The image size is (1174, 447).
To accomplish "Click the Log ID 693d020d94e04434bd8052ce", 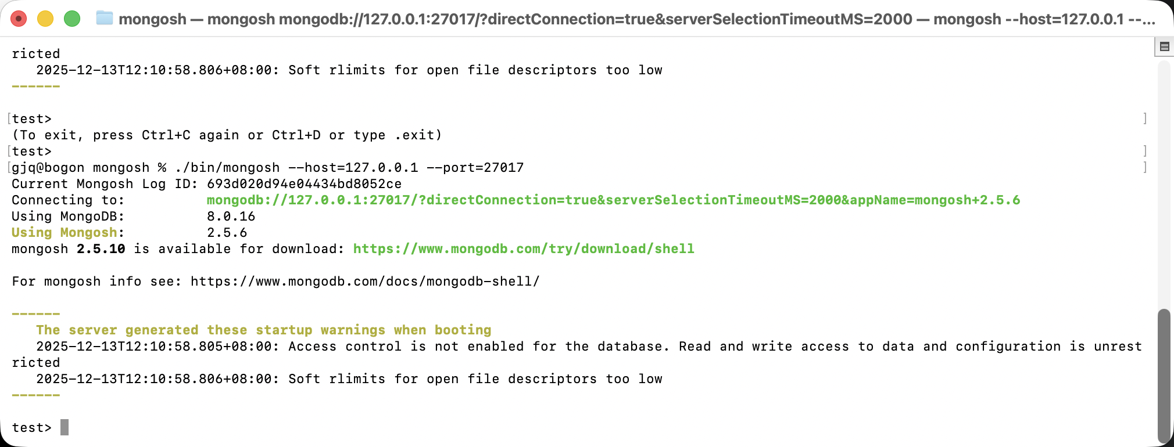I will point(304,184).
